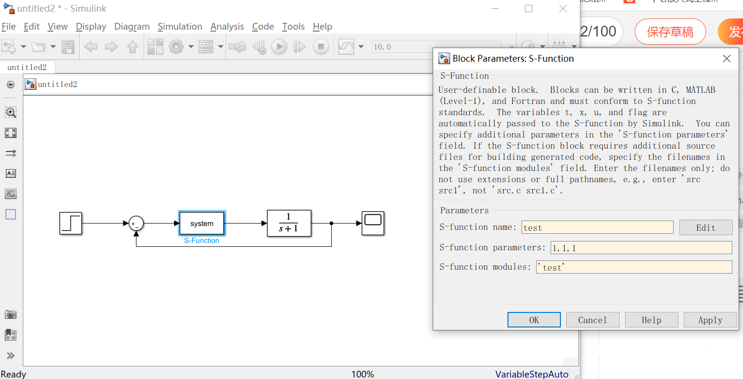The image size is (743, 379).
Task: Open the New Model dropdown arrow
Action: pyautogui.click(x=23, y=47)
